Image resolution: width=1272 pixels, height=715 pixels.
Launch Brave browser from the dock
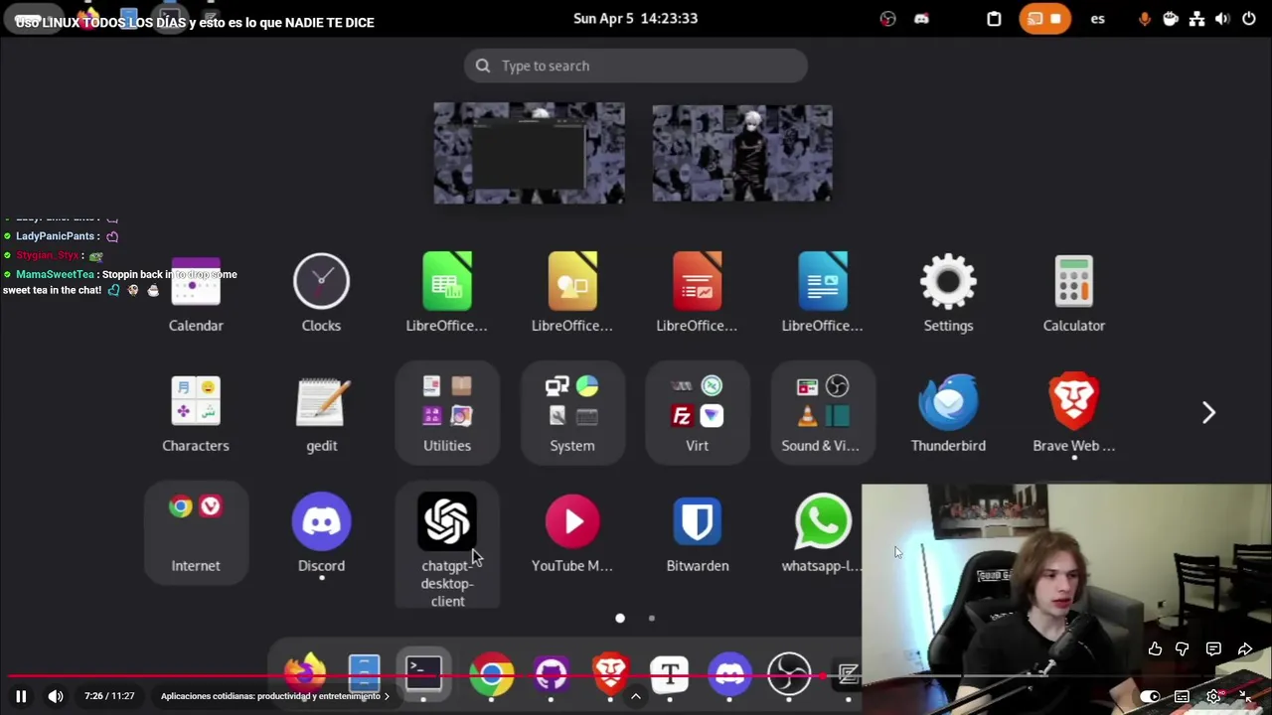point(610,673)
